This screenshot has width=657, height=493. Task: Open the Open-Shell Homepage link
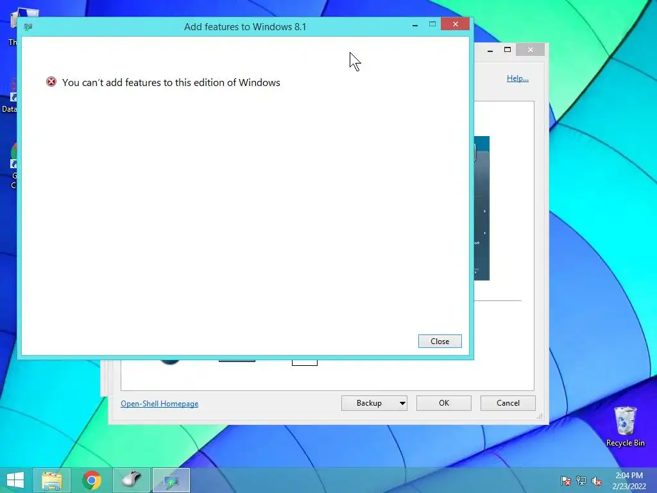(160, 404)
